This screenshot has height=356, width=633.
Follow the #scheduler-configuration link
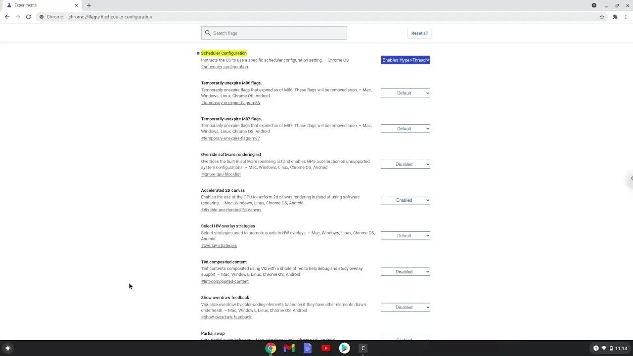(x=225, y=67)
